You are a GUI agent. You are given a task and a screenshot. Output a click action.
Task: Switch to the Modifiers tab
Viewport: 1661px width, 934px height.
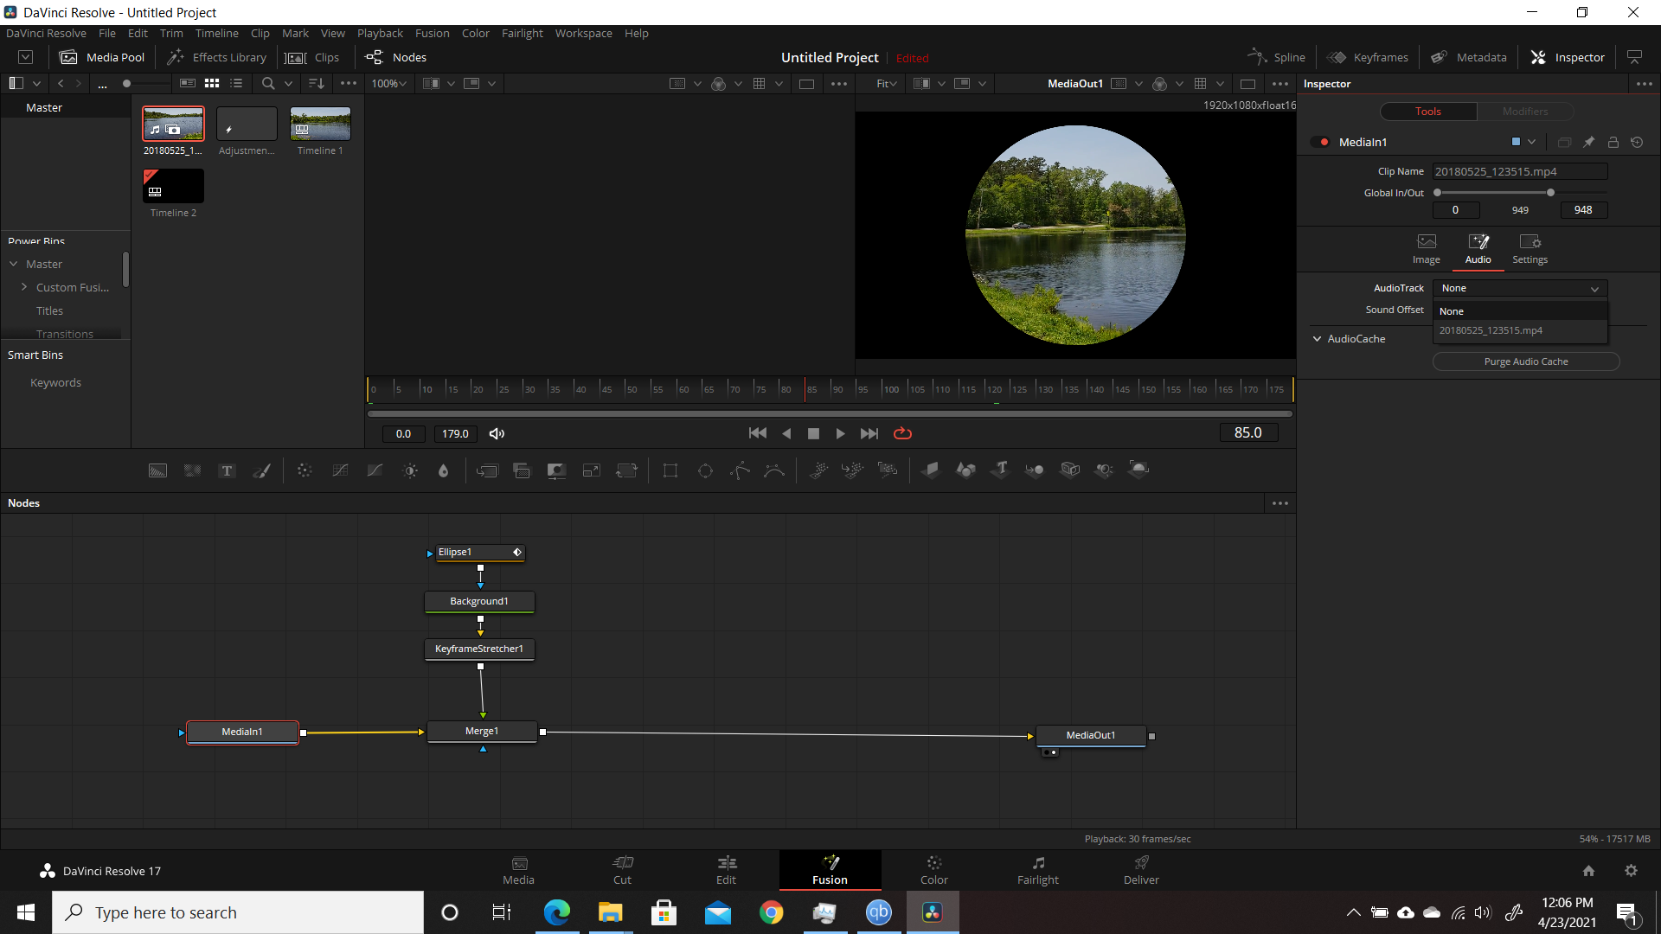[x=1525, y=112]
